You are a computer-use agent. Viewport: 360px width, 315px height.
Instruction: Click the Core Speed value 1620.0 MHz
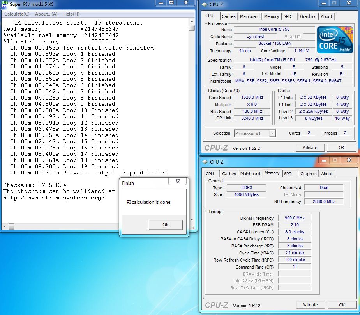(252, 97)
